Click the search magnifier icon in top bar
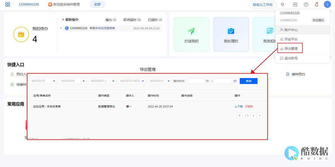The width and height of the screenshot is (335, 167). [282, 4]
